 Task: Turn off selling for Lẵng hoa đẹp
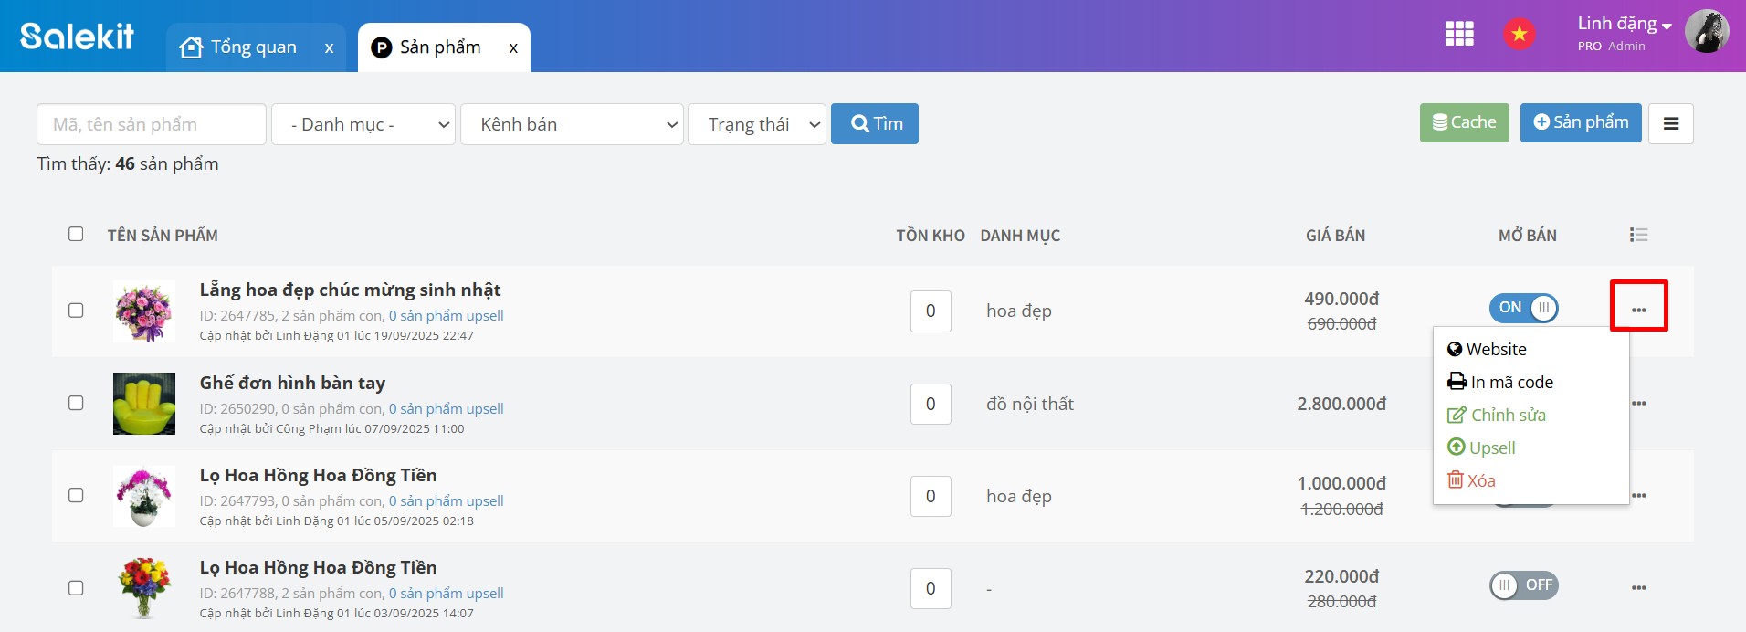(x=1523, y=308)
